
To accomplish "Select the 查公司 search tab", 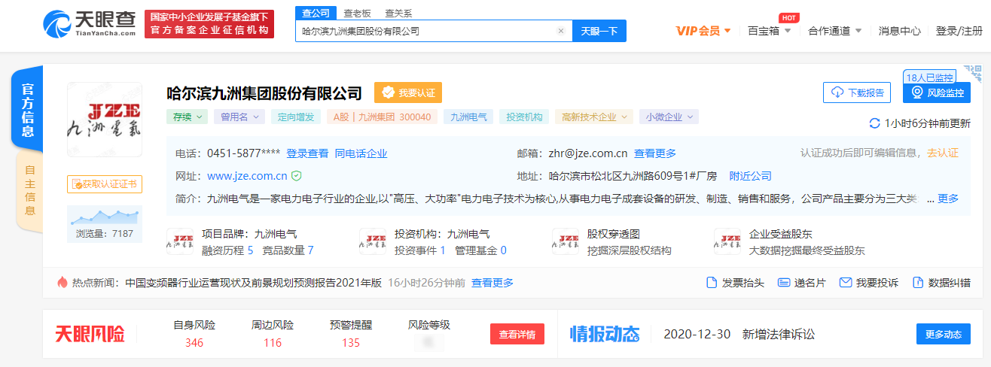I will pos(316,13).
